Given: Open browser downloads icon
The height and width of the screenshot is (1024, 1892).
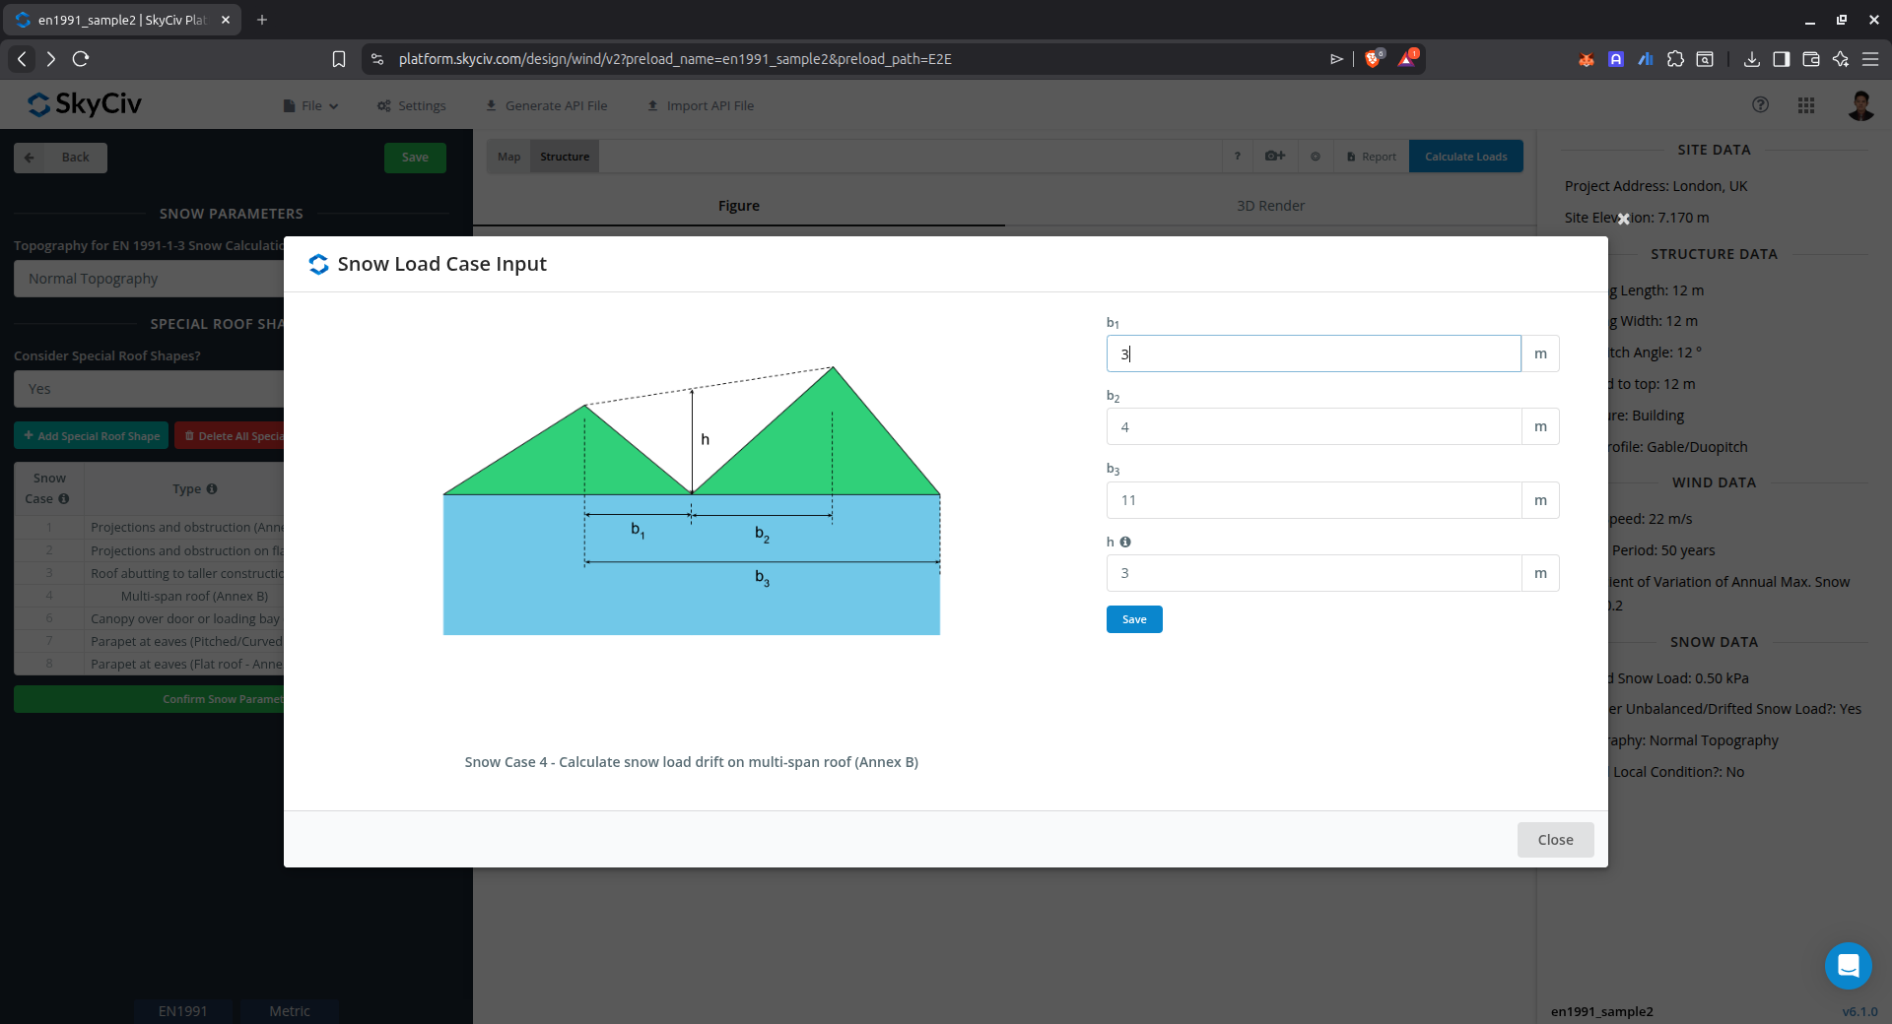Looking at the screenshot, I should pyautogui.click(x=1751, y=59).
